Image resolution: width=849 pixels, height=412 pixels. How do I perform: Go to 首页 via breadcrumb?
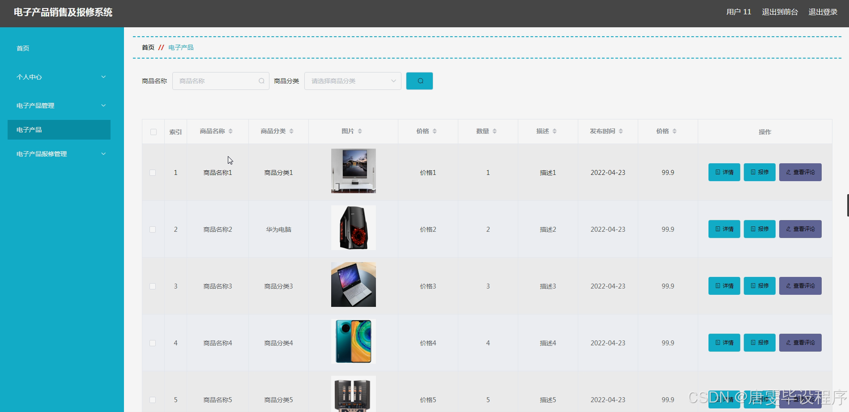coord(148,47)
